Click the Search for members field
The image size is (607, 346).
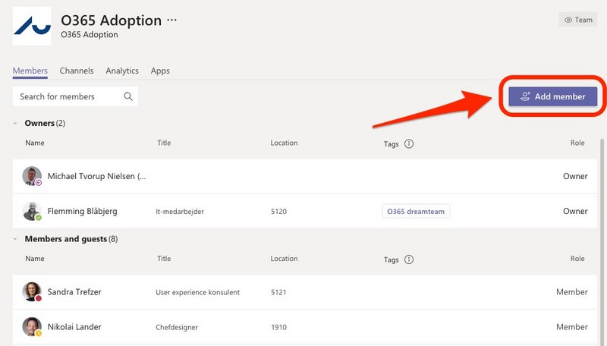click(75, 96)
